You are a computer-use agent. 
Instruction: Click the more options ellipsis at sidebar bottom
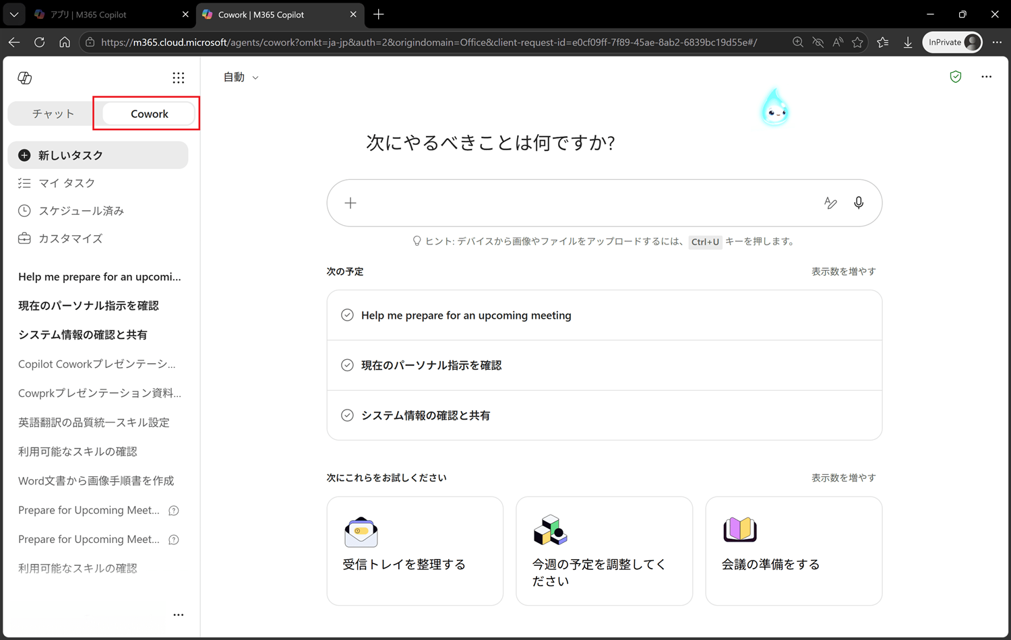coord(178,614)
